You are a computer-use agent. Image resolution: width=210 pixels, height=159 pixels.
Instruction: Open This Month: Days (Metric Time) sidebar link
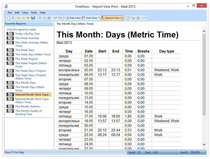pos(30,89)
